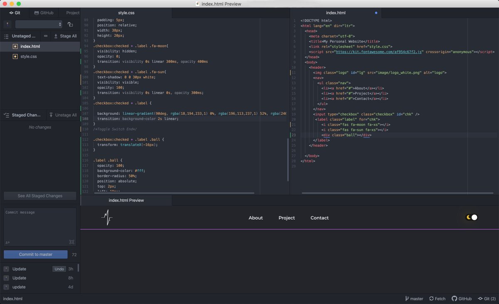Click modified status icon beside index.html
This screenshot has height=304, width=499.
(15, 47)
